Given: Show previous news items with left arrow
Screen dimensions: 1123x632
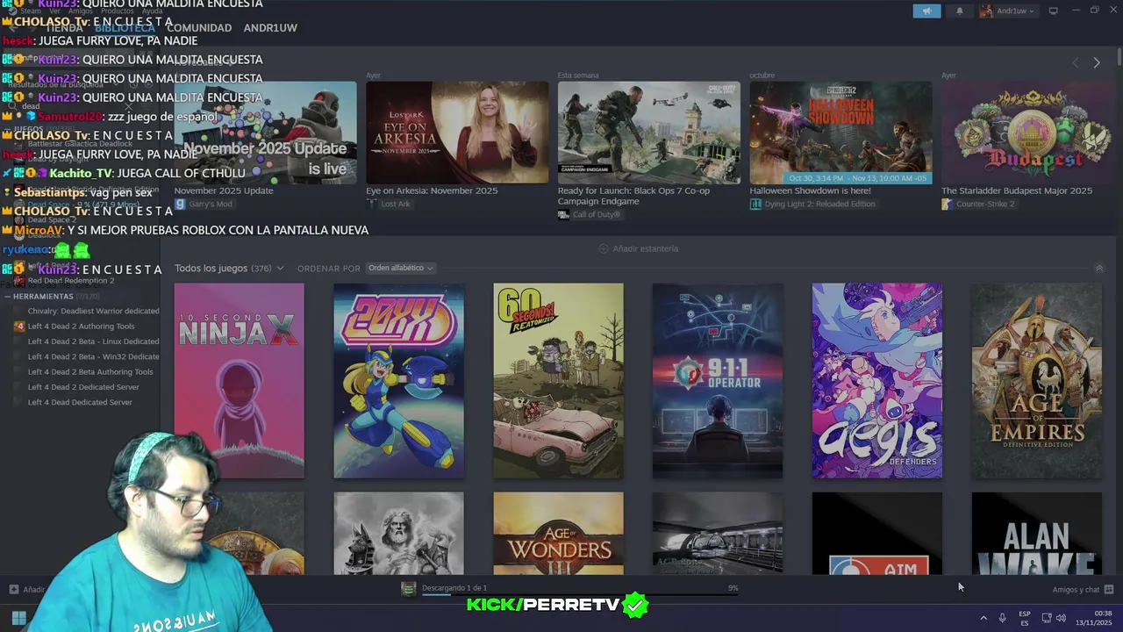Looking at the screenshot, I should pyautogui.click(x=1076, y=62).
